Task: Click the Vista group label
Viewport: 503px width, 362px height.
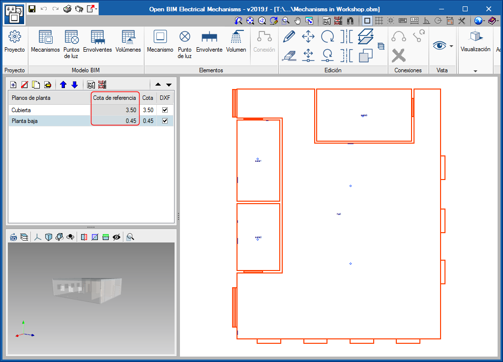Action: pyautogui.click(x=442, y=70)
